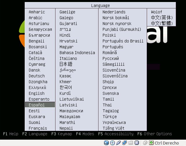Select F2 Language option

pos(35,134)
